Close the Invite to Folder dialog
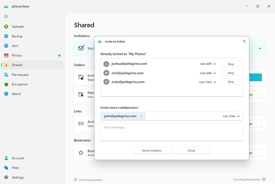This screenshot has width=275, height=184. pyautogui.click(x=244, y=41)
